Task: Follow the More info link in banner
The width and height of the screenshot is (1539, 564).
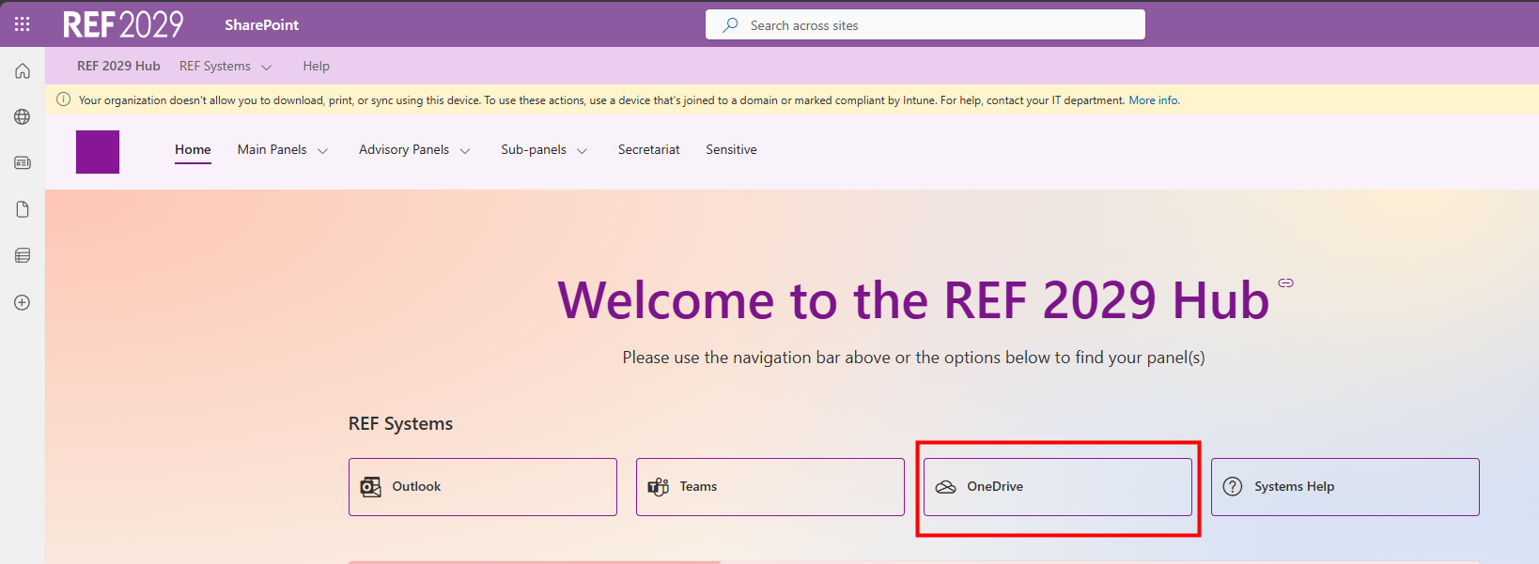Action: [x=1154, y=100]
